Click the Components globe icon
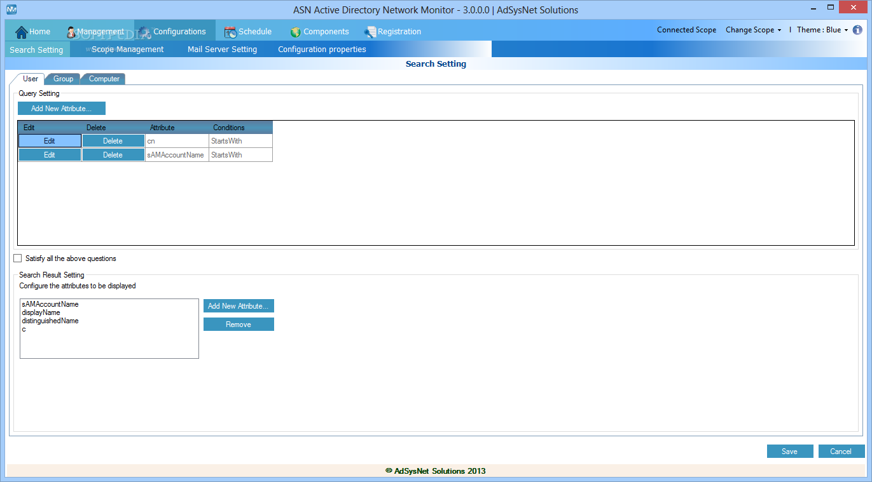Viewport: 872px width, 482px height. coord(295,32)
